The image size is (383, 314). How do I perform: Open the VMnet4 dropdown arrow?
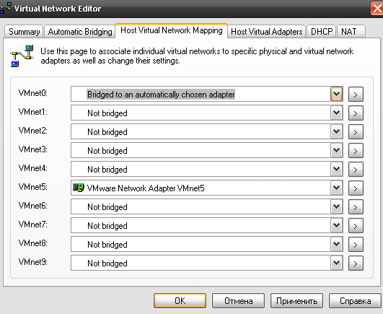click(x=336, y=169)
